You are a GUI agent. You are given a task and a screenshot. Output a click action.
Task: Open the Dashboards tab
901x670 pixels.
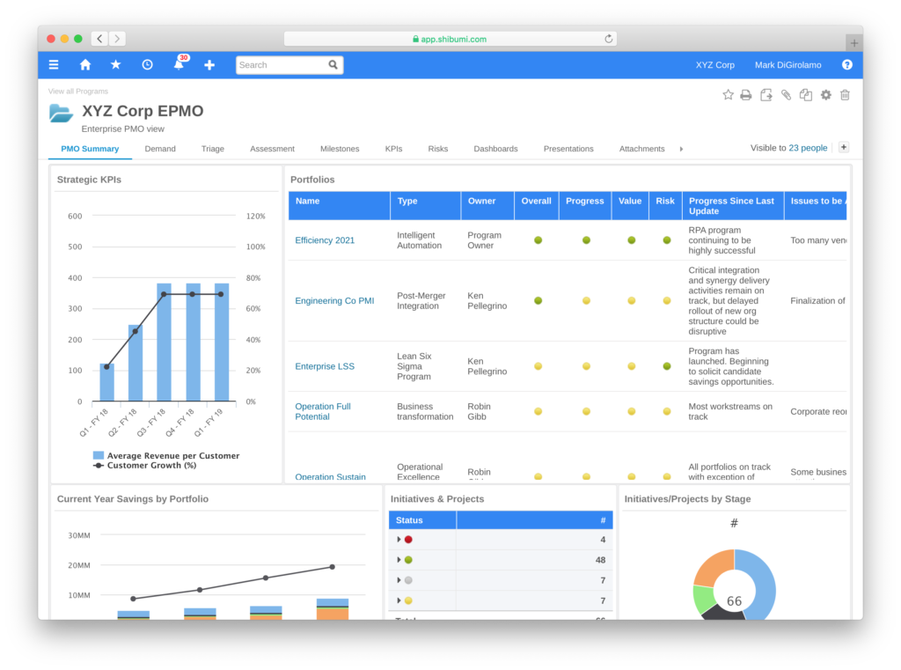[x=495, y=149]
